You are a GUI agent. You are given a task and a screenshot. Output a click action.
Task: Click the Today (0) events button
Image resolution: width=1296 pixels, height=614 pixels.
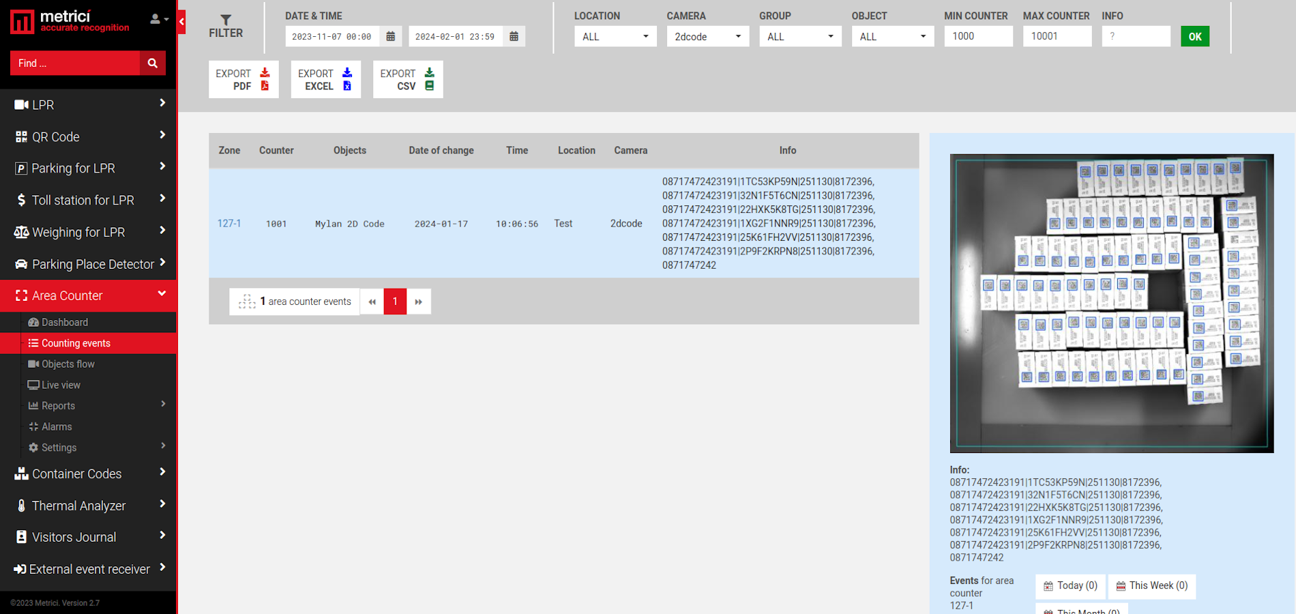[x=1071, y=586]
